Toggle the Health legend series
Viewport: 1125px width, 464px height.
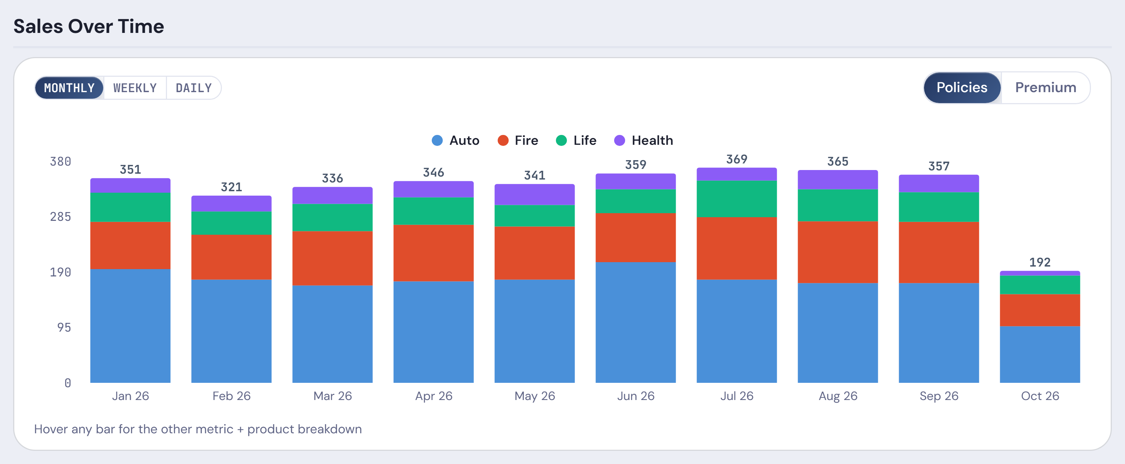click(x=644, y=140)
